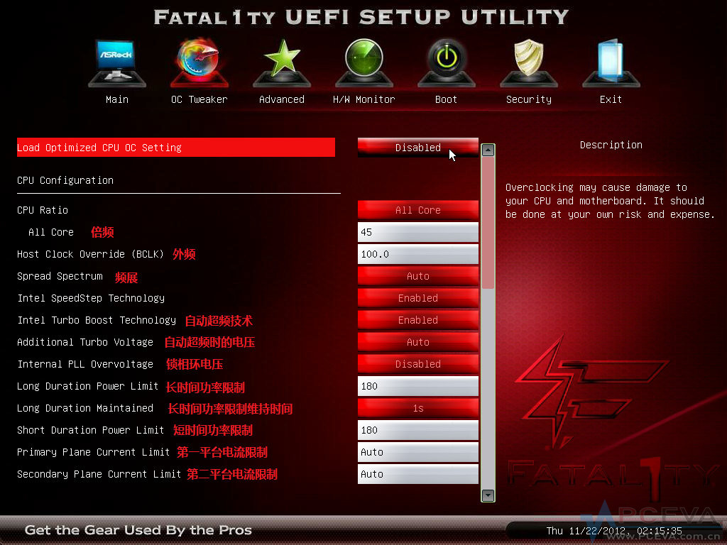
Task: Open the H/W Monitor radar icon
Action: coord(364,63)
